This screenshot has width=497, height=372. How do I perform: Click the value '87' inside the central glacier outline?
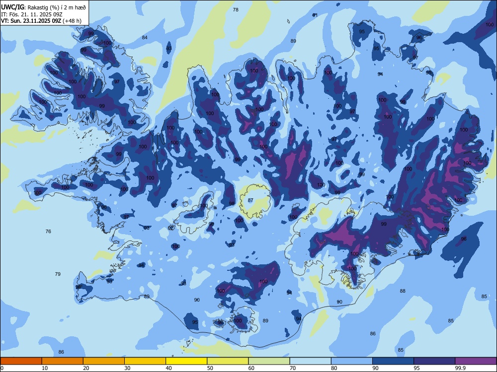tap(250, 200)
